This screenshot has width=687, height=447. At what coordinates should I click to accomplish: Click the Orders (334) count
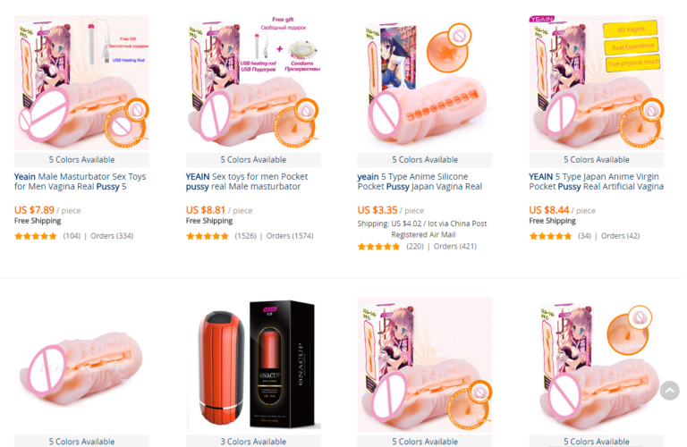(x=112, y=236)
